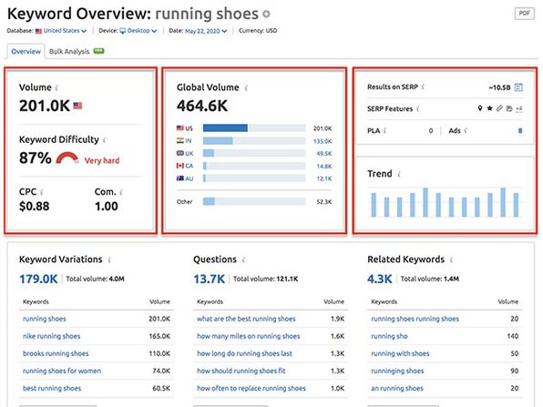The image size is (543, 407).
Task: Click the location pin SERP feature icon
Action: (x=479, y=108)
